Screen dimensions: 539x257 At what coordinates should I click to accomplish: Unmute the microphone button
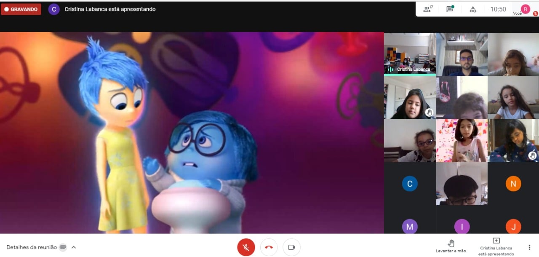click(246, 247)
